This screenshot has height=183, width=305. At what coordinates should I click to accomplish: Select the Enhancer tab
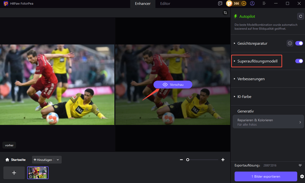142,4
